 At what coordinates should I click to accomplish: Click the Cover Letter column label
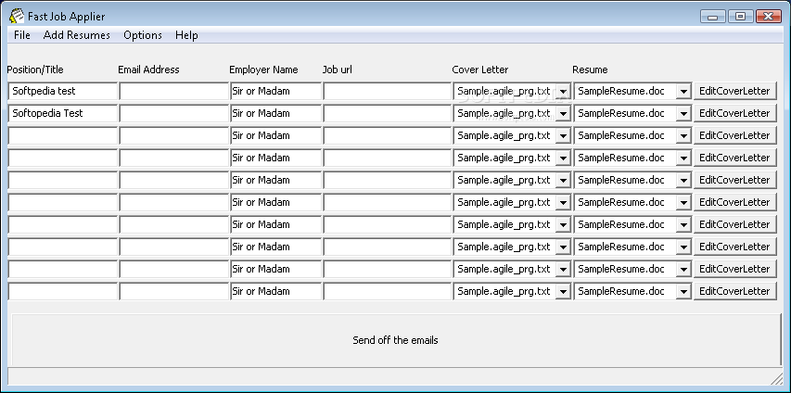pyautogui.click(x=479, y=70)
